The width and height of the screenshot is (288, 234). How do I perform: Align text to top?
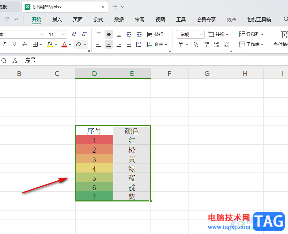(x=99, y=34)
